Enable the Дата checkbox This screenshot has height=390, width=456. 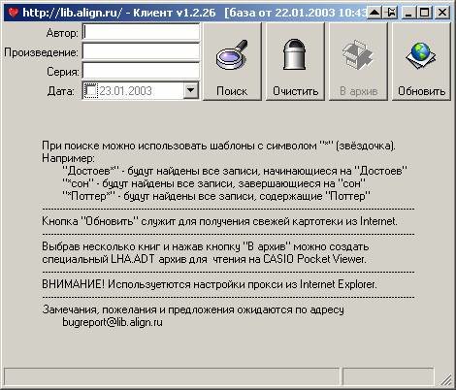90,91
